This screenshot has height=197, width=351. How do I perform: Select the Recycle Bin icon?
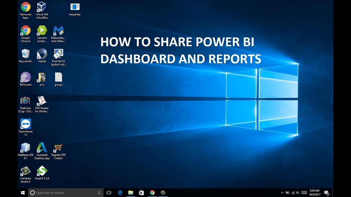click(x=26, y=56)
